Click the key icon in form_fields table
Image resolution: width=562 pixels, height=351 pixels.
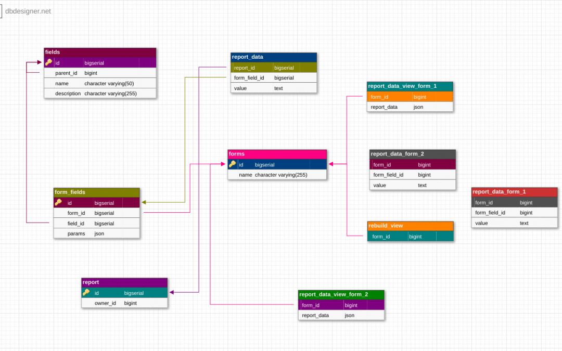(x=58, y=203)
